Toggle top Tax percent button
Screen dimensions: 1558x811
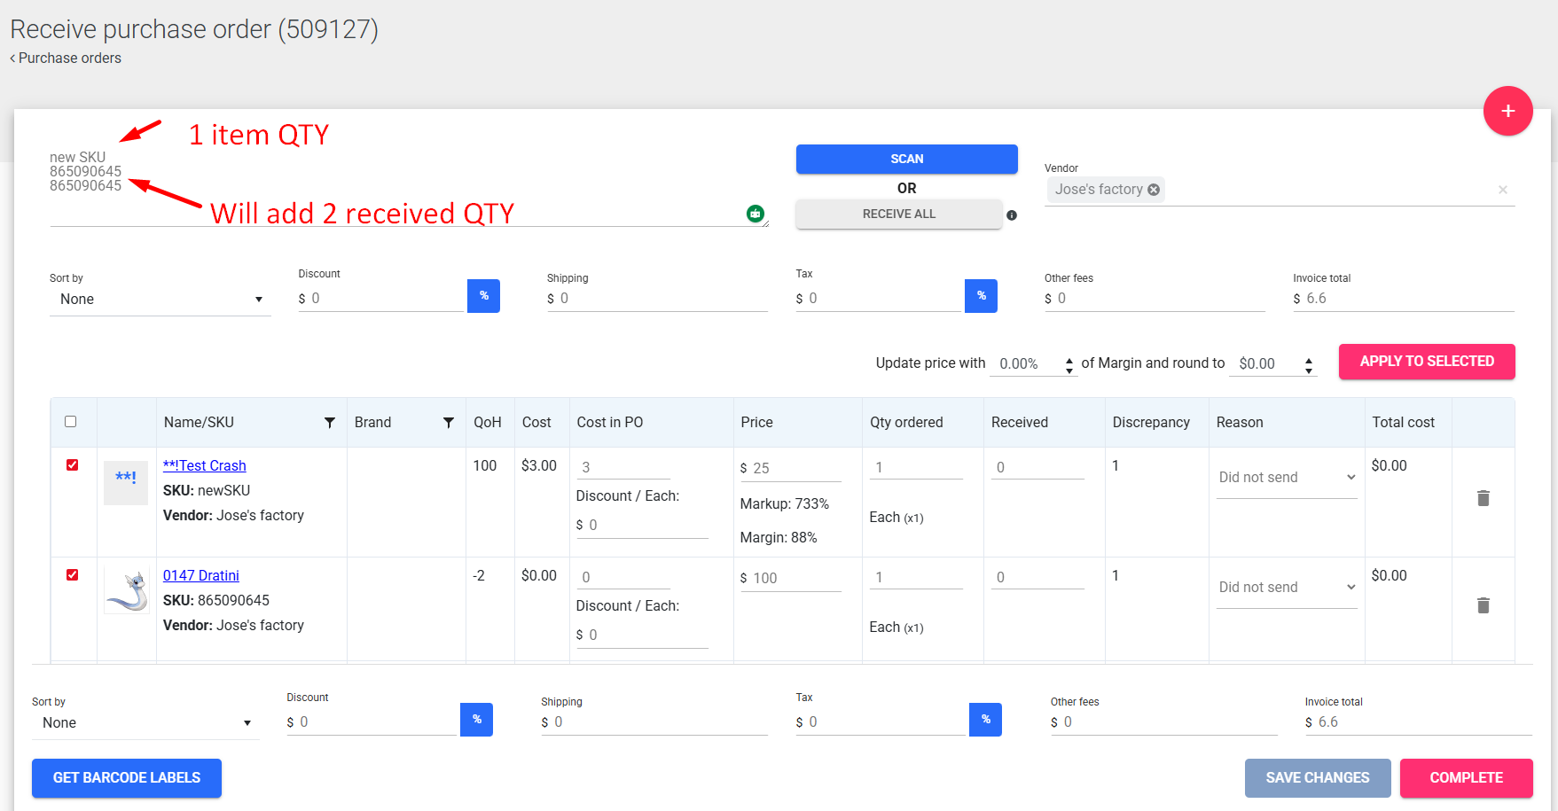click(x=981, y=296)
